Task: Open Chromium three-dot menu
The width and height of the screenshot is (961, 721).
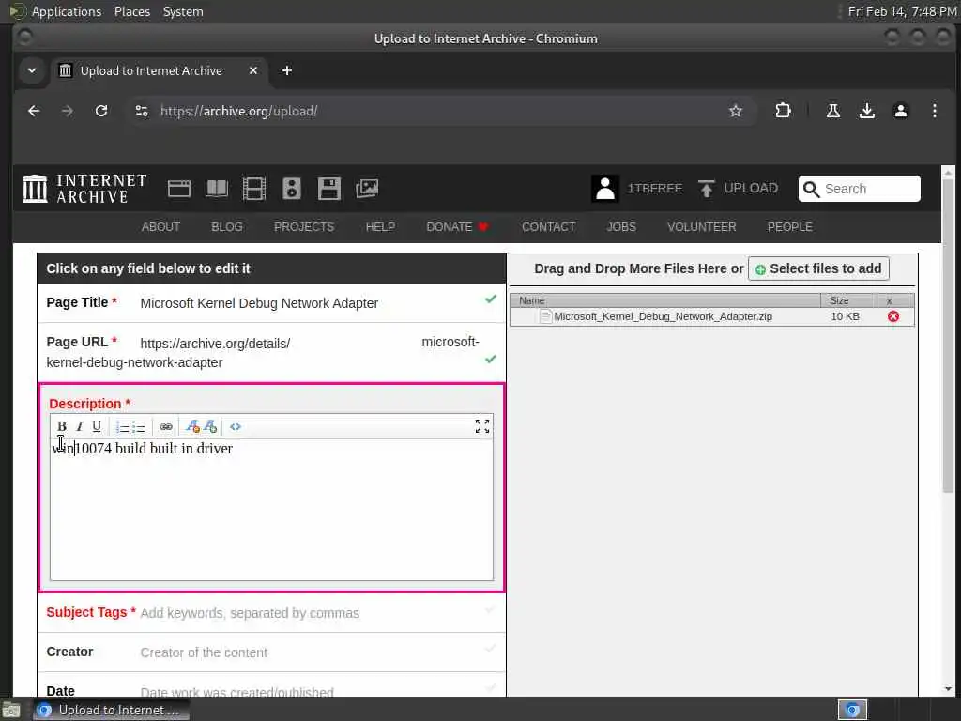Action: pos(934,111)
